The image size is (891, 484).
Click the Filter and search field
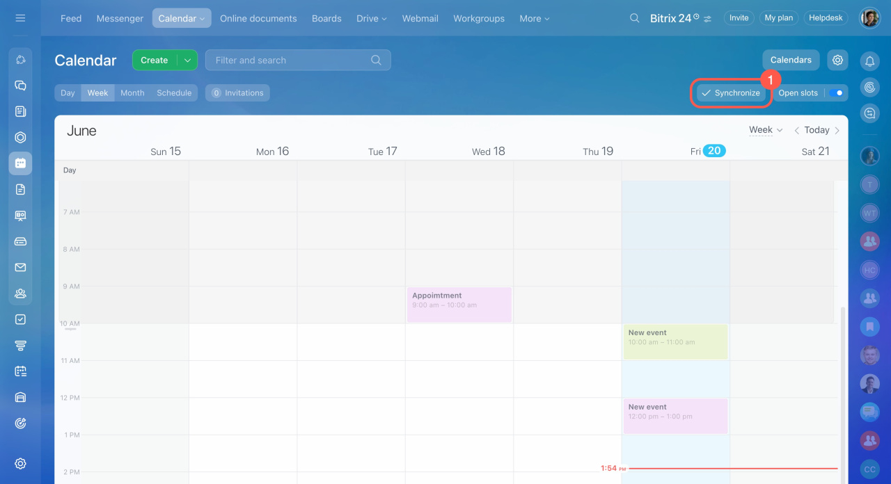[x=292, y=60]
